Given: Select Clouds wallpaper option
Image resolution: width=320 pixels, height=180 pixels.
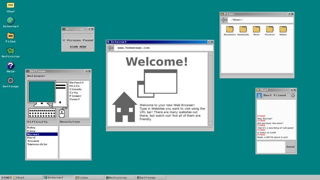Looking at the screenshot, I should pos(76,89).
